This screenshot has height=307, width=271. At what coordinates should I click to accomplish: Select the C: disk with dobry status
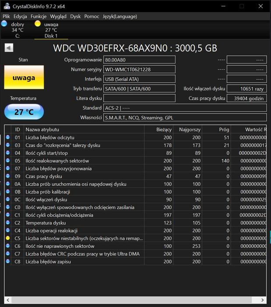[x=17, y=30]
